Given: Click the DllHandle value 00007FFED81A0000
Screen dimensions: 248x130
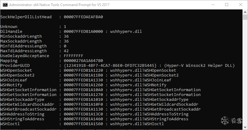Looking at the screenshot, I should [x=83, y=32].
